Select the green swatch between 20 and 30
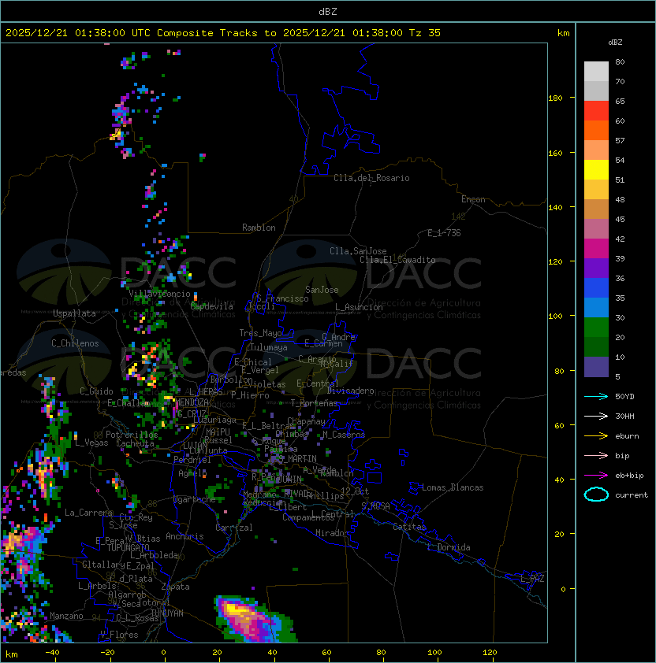Screen dimensions: 656x663 click(596, 327)
